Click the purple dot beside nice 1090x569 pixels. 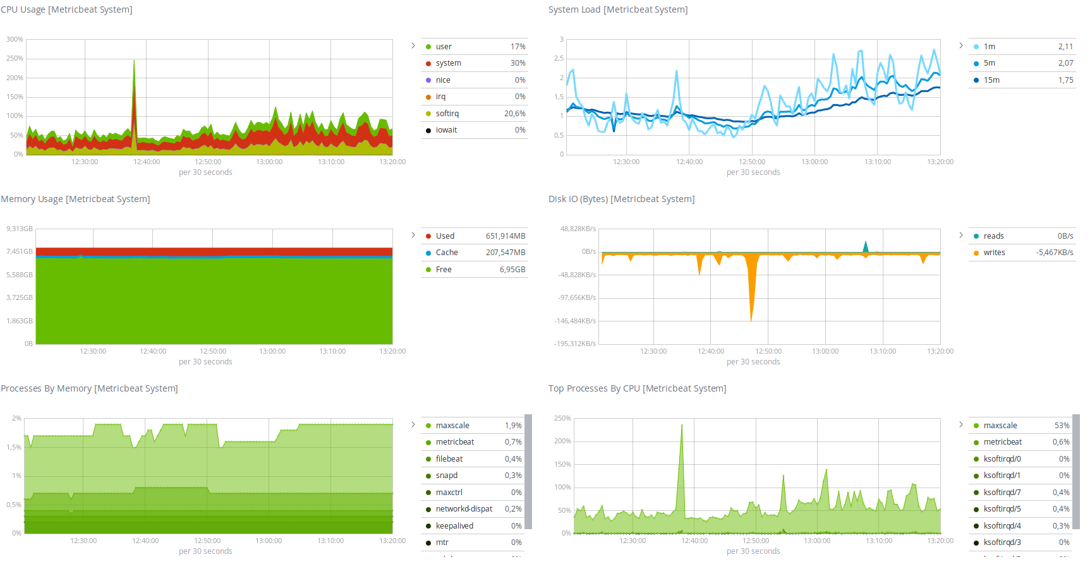click(428, 80)
